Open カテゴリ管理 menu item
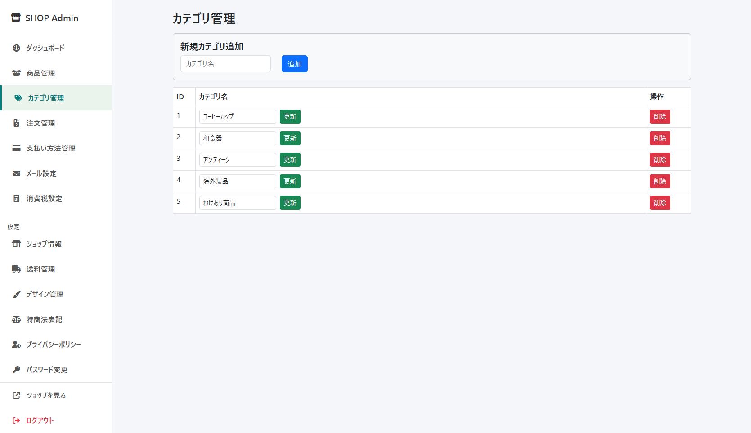Screen dimensions: 751x433 pyautogui.click(x=45, y=98)
